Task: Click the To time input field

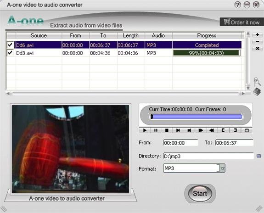Action: point(234,143)
